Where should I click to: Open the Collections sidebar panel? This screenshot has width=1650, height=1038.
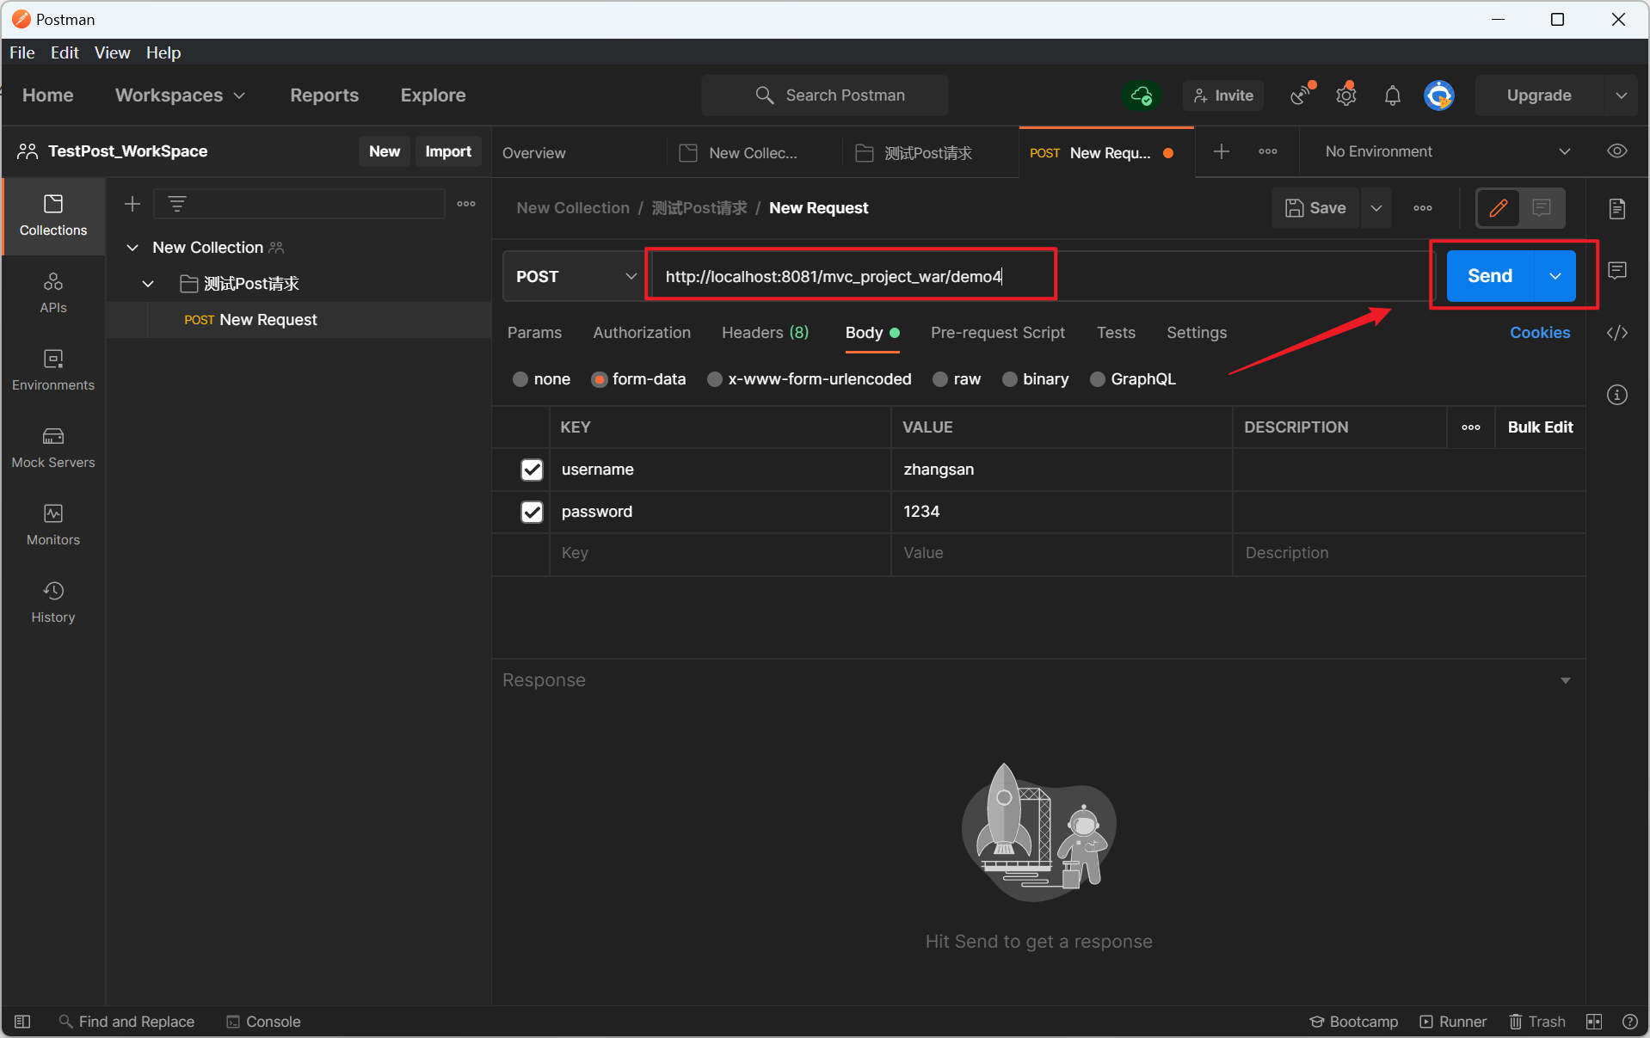tap(53, 216)
